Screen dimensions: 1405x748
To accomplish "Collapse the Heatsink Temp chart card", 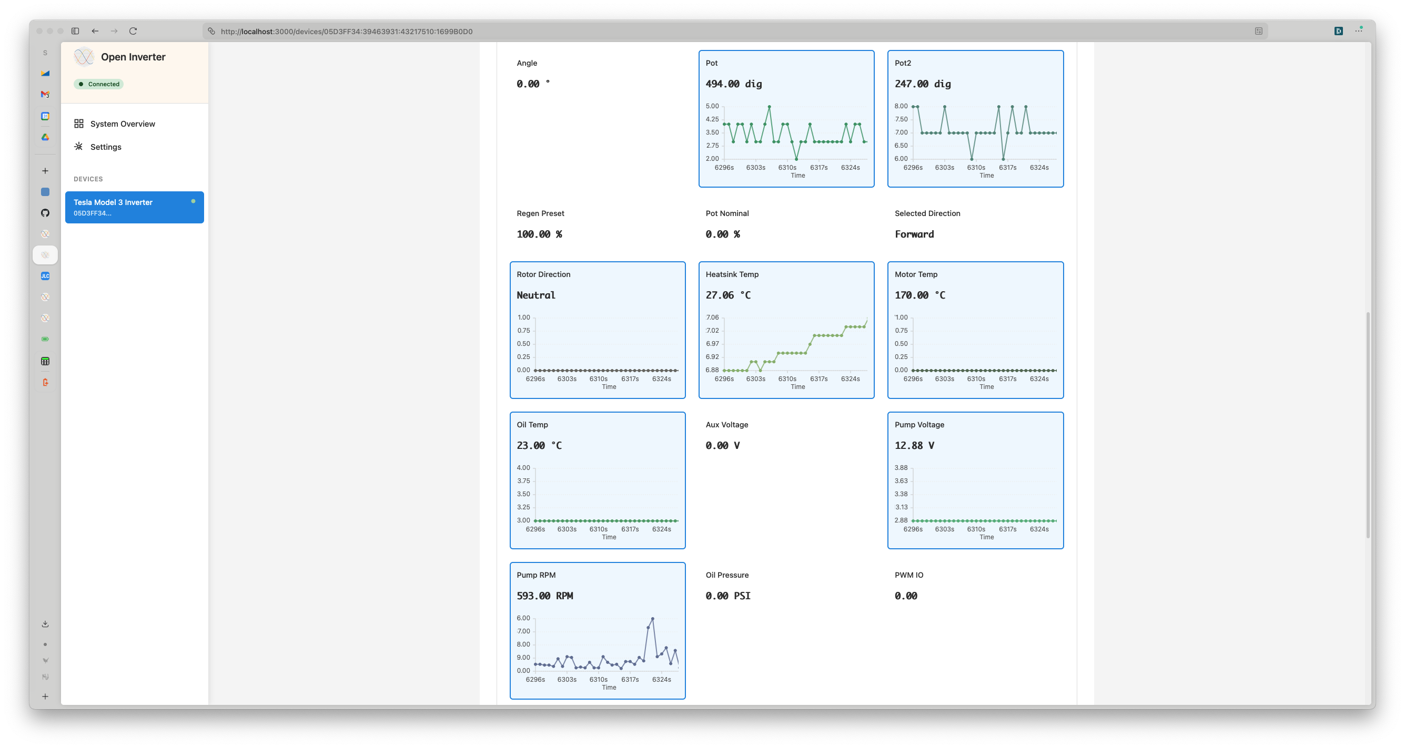I will click(786, 284).
